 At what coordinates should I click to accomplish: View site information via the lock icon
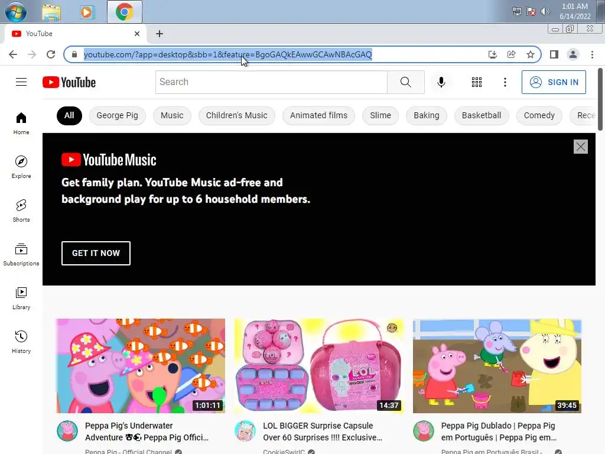tap(74, 54)
